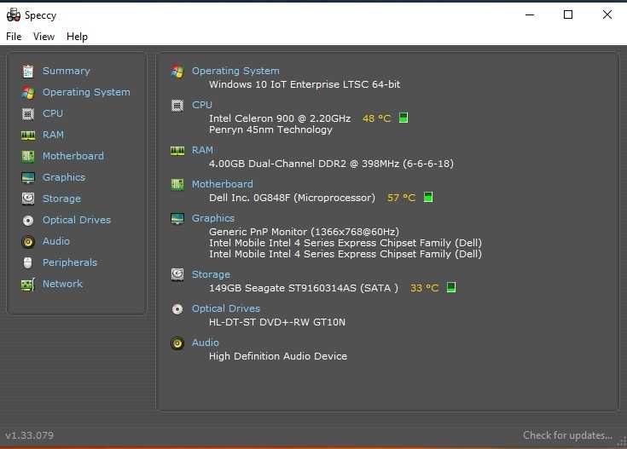Click version number v1.33.079 in status bar

pos(29,435)
